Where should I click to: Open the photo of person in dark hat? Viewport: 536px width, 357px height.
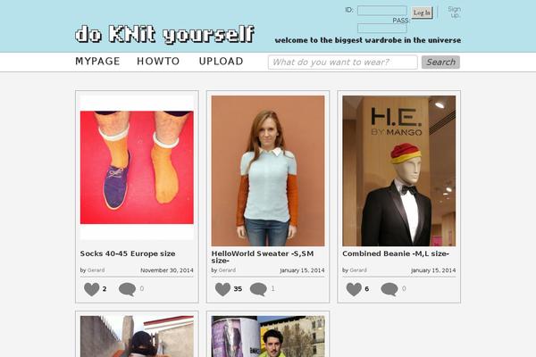click(x=137, y=336)
